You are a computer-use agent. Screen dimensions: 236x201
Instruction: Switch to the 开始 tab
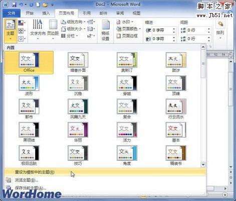pos(30,13)
